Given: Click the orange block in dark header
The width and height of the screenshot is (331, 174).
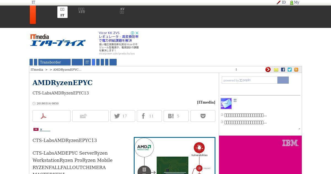Looking at the screenshot, I should 33,15.
